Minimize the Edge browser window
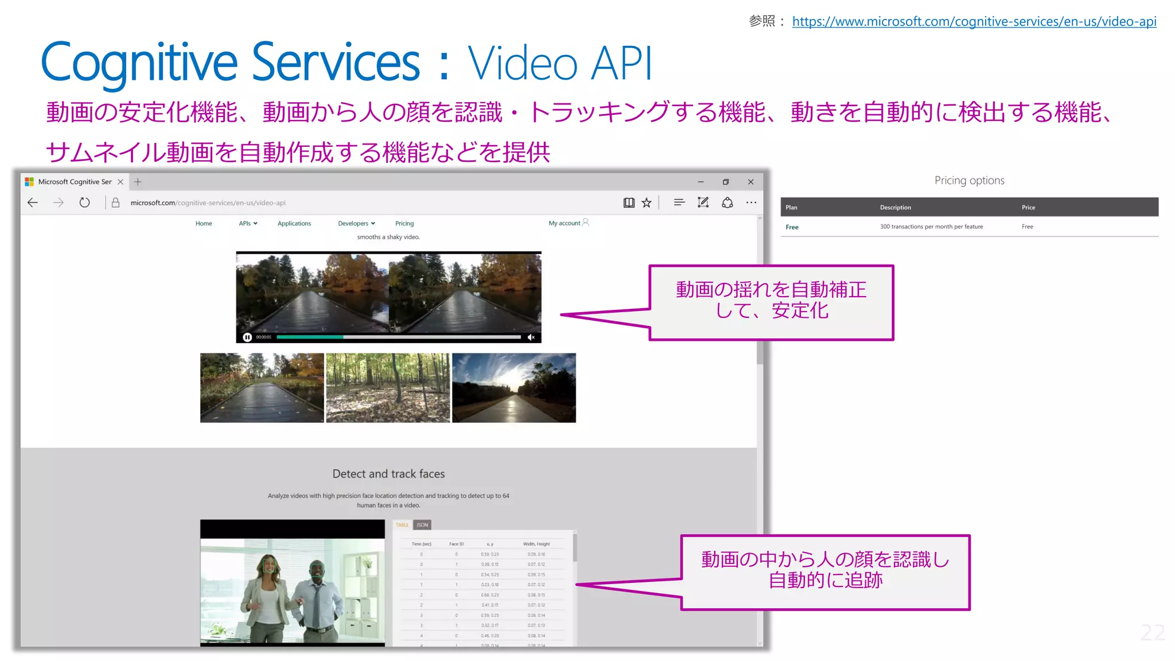 point(701,182)
